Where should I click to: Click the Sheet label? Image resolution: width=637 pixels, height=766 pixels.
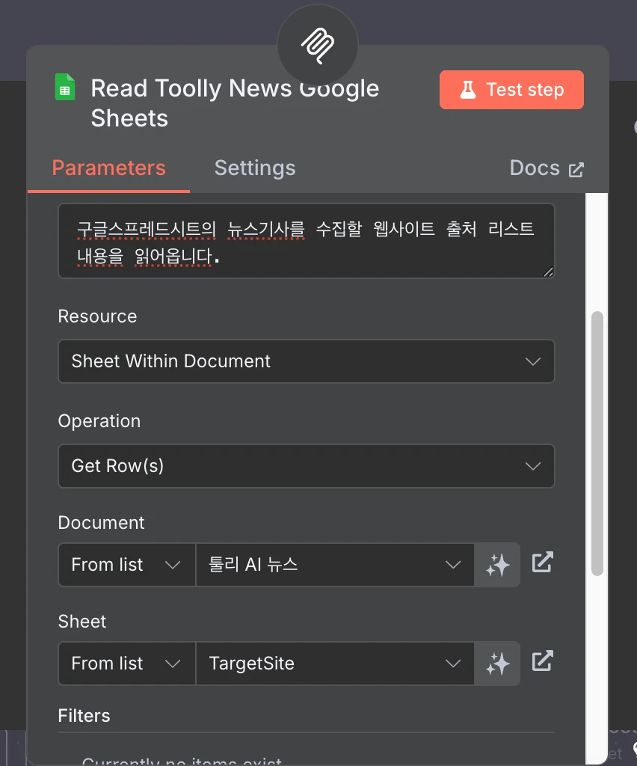click(x=82, y=622)
